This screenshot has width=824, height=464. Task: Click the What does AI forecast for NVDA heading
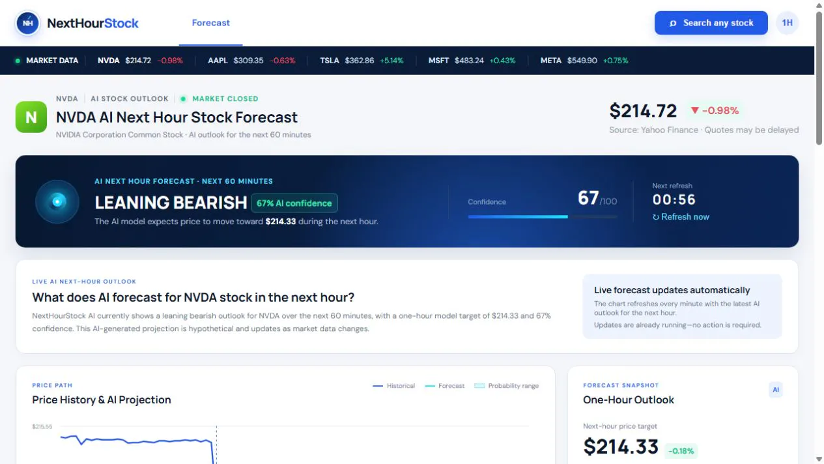click(x=193, y=298)
